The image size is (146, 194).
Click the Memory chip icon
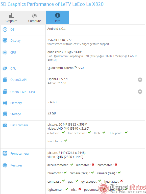tap(5, 103)
